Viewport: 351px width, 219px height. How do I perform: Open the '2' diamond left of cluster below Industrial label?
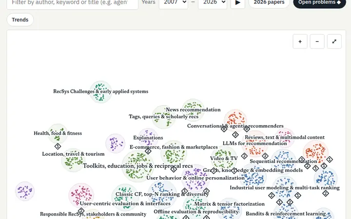pyautogui.click(x=272, y=196)
